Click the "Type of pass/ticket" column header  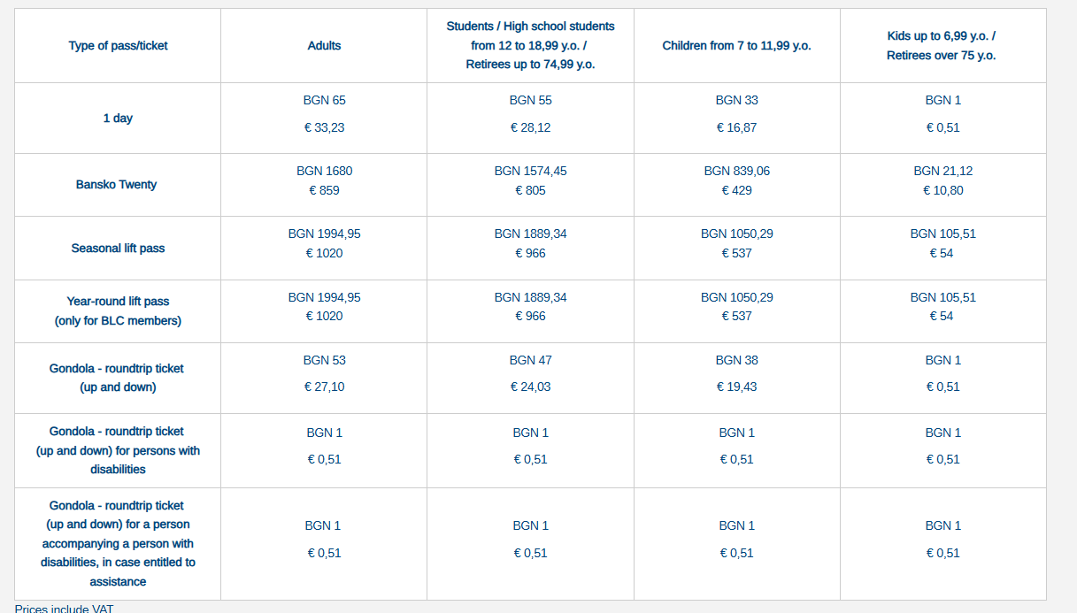click(118, 46)
